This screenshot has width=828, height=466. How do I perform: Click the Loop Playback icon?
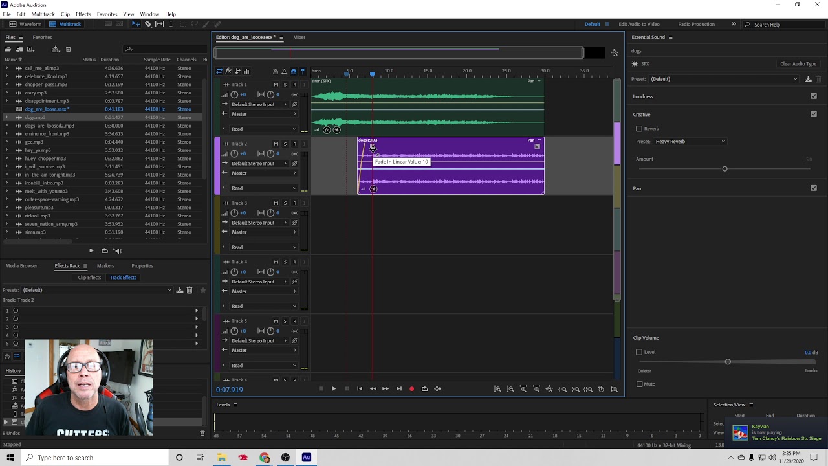tap(424, 389)
